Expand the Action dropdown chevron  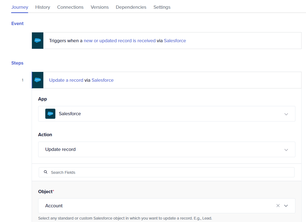coord(286,150)
